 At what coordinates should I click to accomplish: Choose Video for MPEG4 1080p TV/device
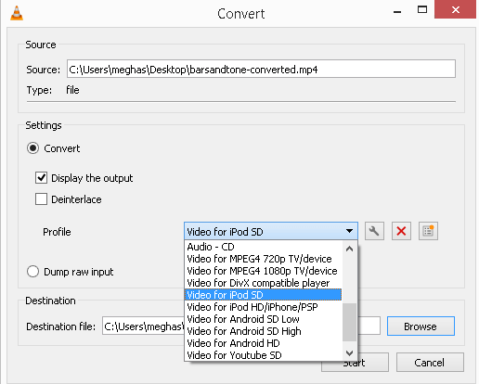(x=264, y=271)
